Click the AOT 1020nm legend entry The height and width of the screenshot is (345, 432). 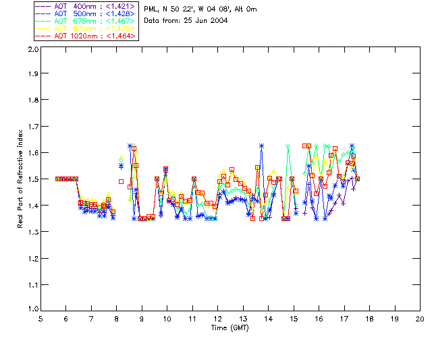pos(86,36)
